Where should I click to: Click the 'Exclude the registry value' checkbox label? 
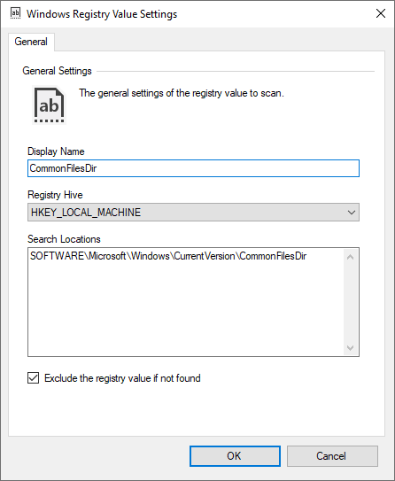(x=122, y=378)
